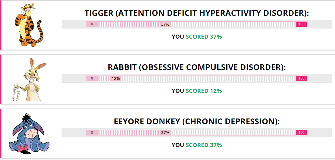
Task: Click the 100 label on Eeyore's bar
Action: tap(301, 133)
